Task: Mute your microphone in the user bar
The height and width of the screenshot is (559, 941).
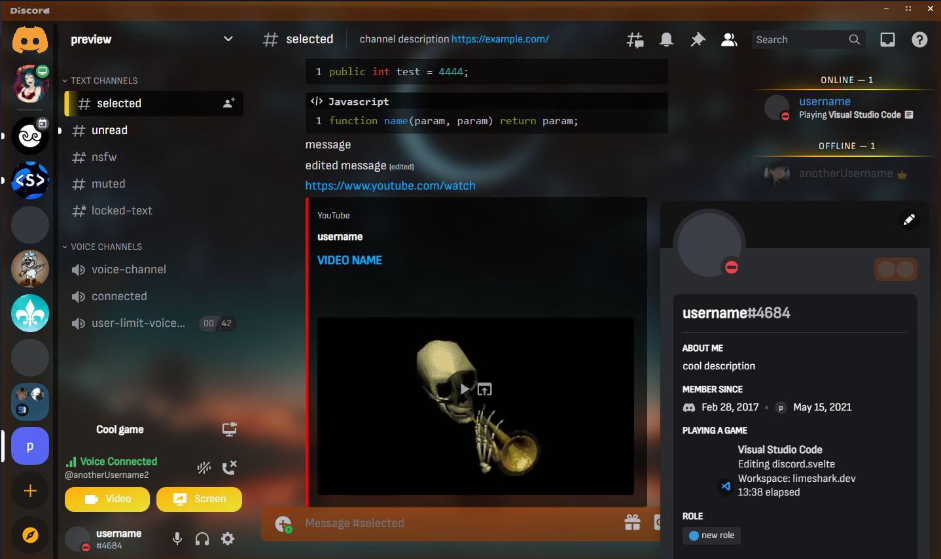Action: [x=177, y=538]
